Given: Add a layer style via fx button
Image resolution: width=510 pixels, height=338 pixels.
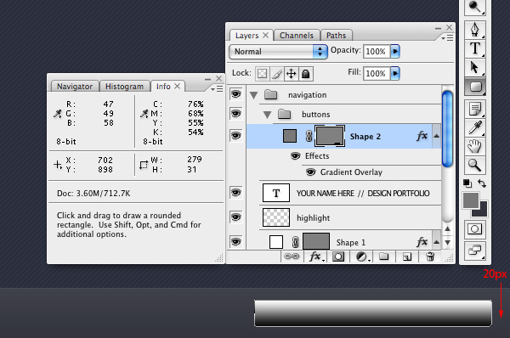Looking at the screenshot, I should 316,256.
